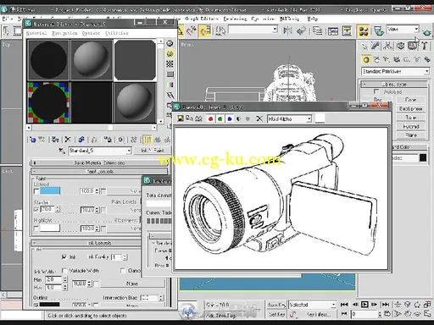Select the Shapes category in Create panel
434x325 pixels.
[x=376, y=59]
